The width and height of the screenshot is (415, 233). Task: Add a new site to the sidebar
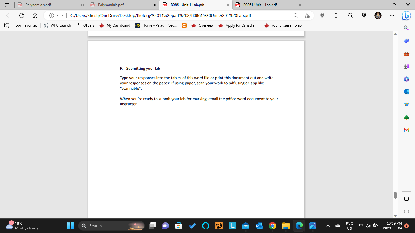(406, 144)
